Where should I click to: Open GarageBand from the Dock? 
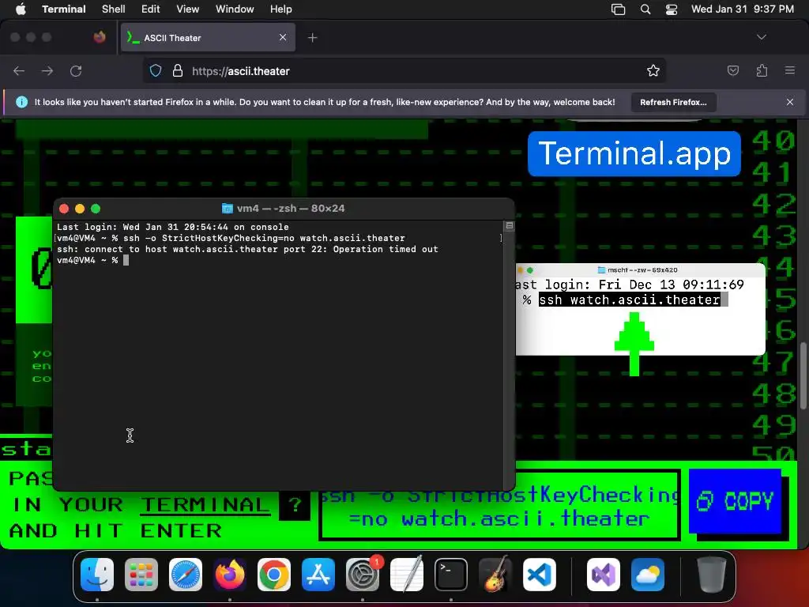click(495, 575)
